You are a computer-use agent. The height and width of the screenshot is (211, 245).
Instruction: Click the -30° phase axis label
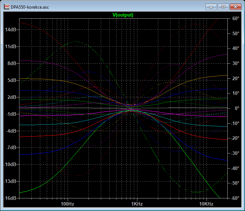(x=235, y=153)
